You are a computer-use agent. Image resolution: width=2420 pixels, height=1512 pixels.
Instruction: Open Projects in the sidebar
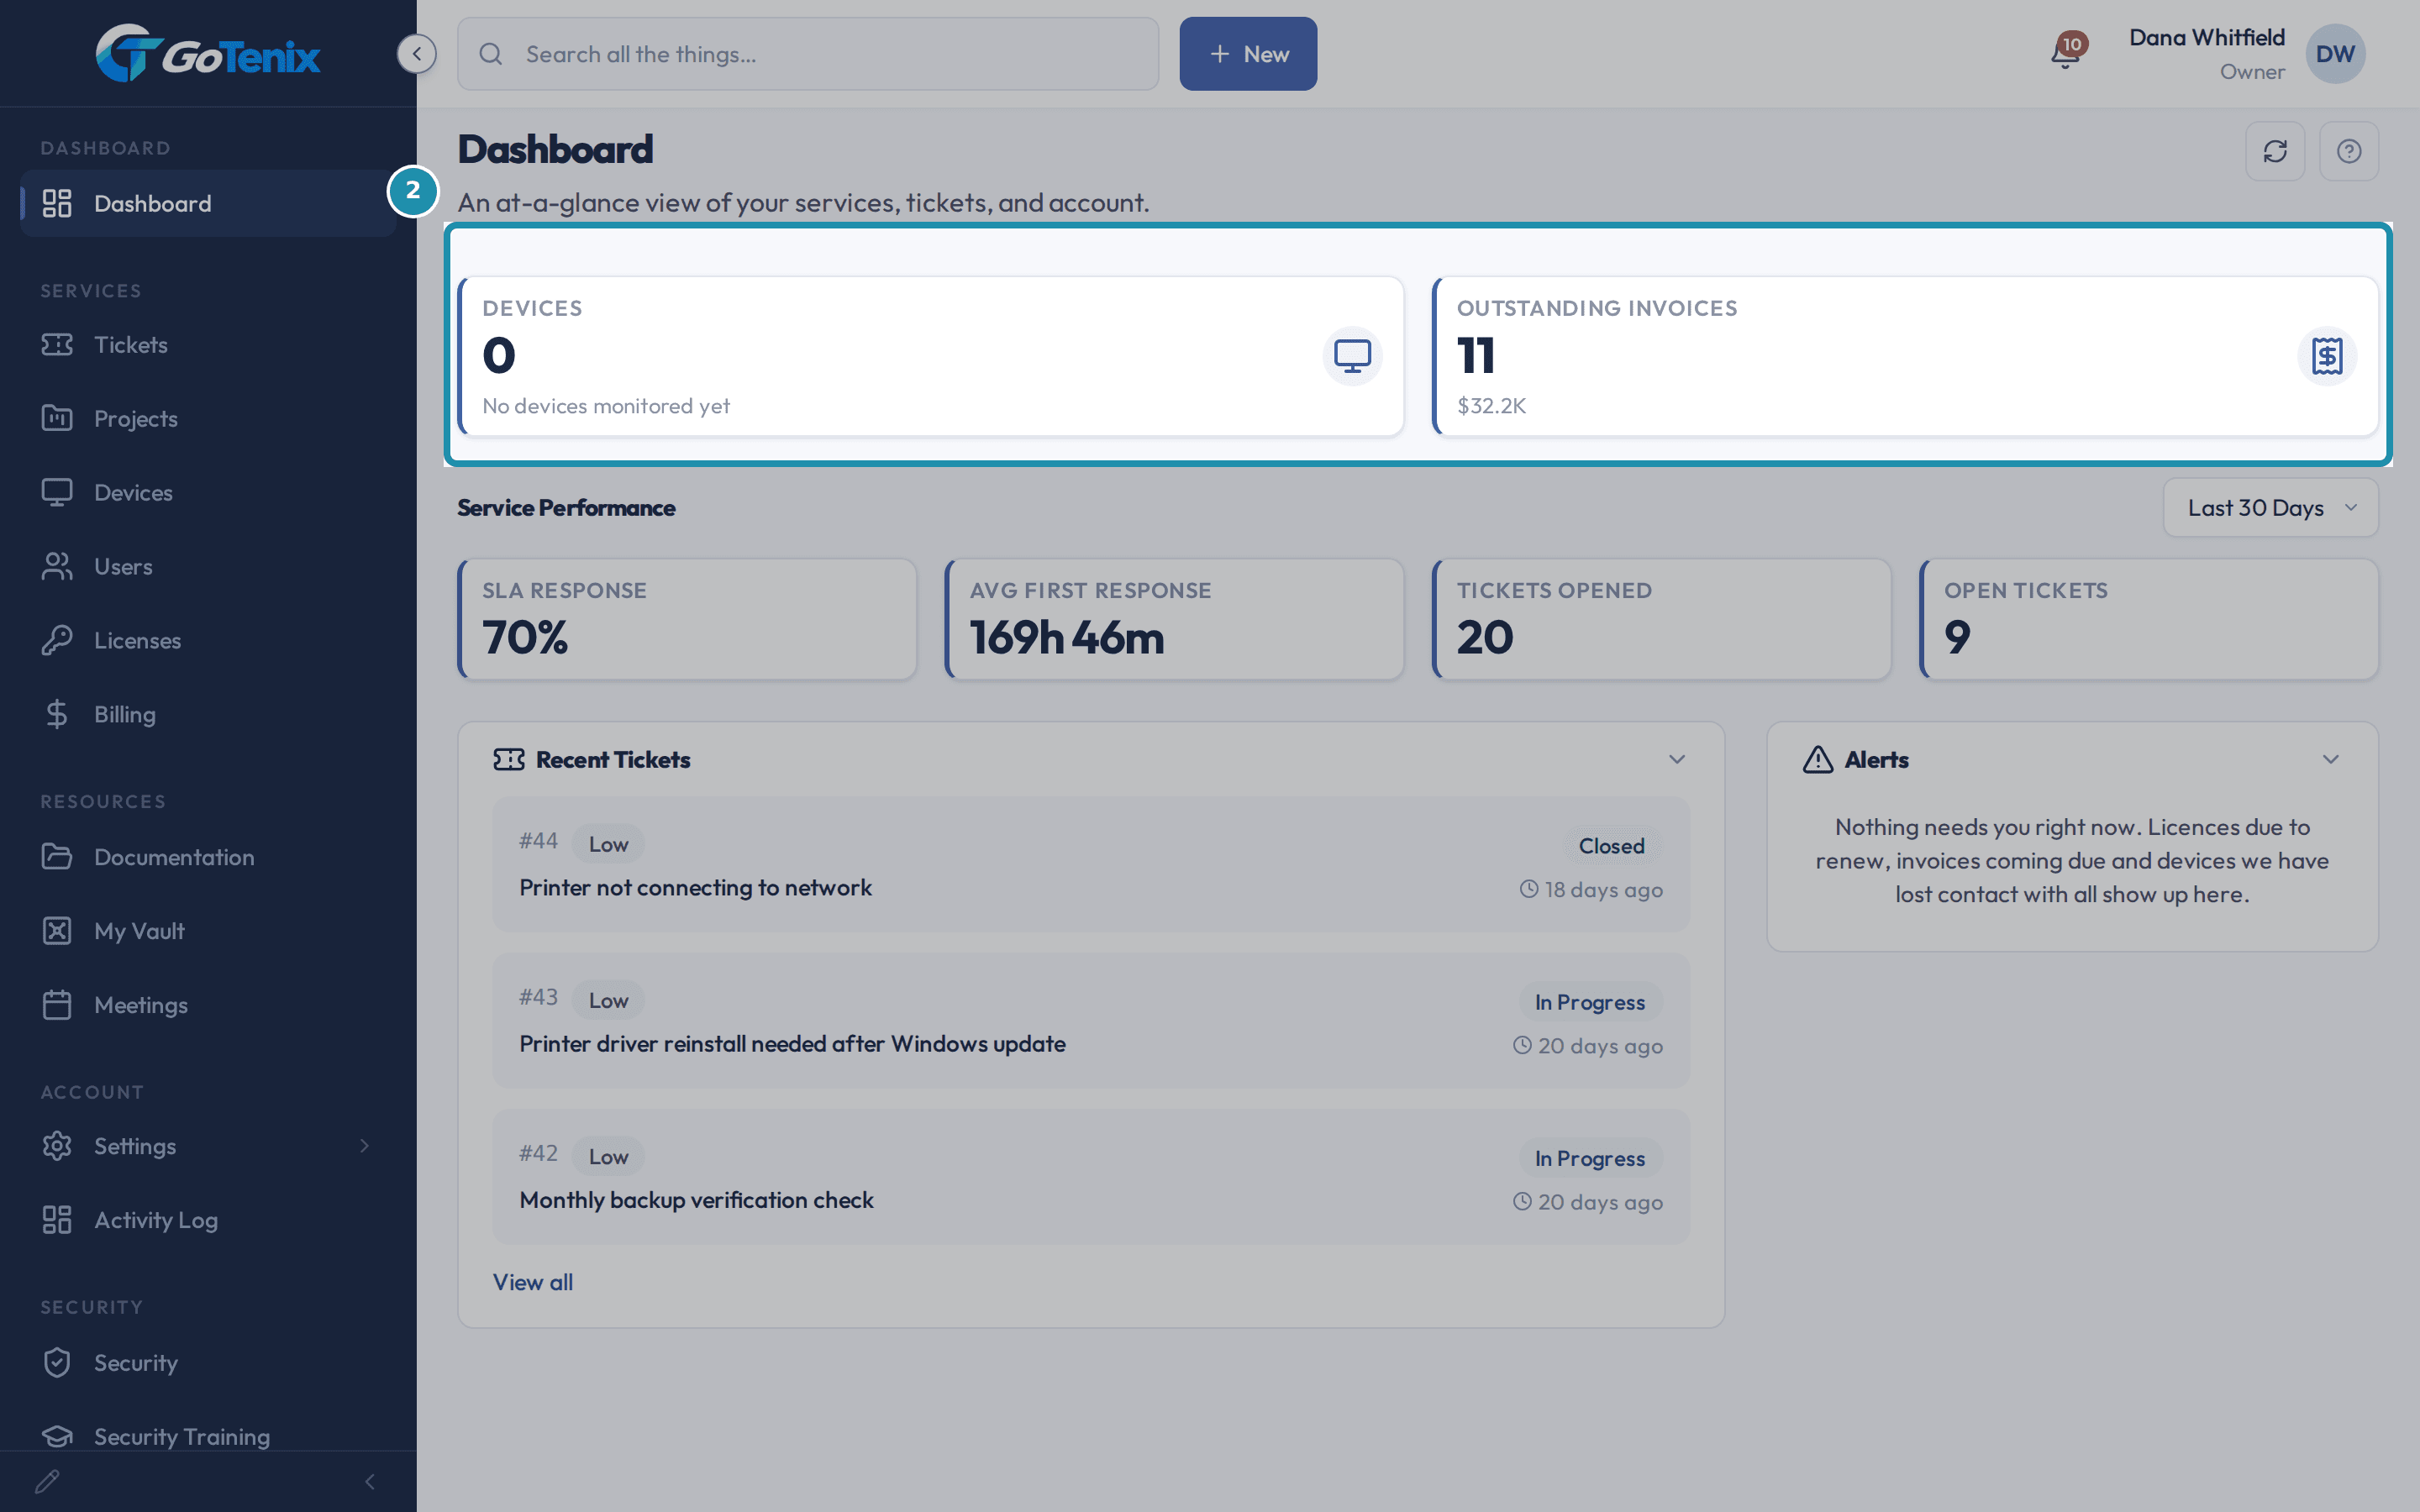(x=208, y=419)
